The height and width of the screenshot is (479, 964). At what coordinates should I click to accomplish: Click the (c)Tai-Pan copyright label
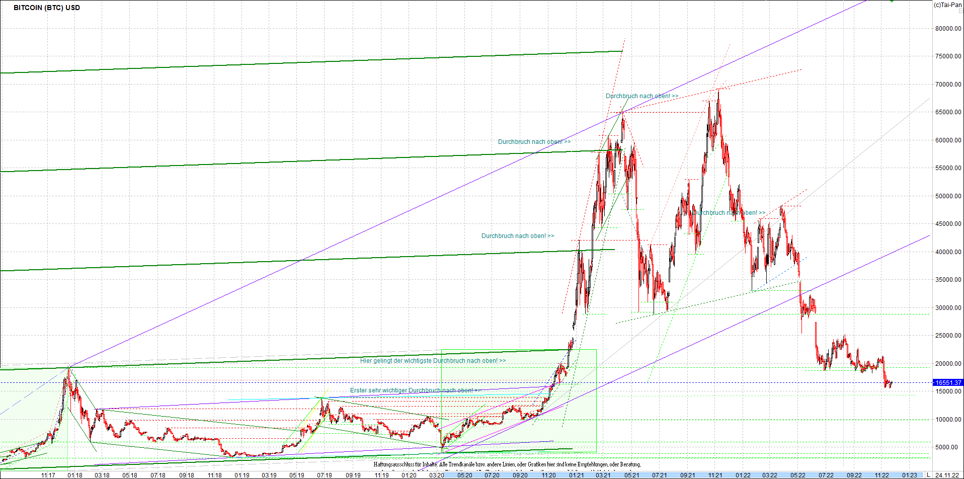pos(948,5)
